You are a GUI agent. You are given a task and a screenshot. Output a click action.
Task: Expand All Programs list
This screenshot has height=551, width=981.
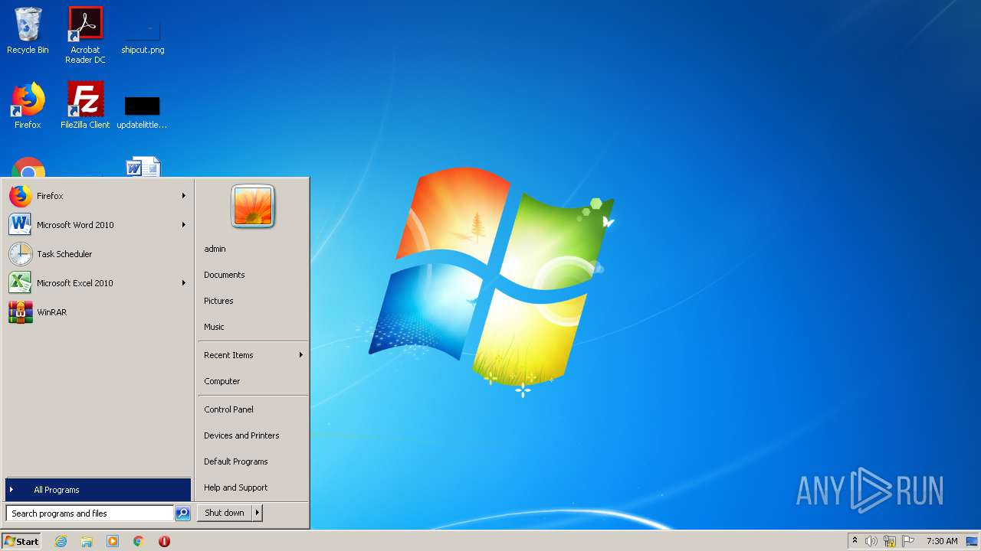[x=98, y=490]
